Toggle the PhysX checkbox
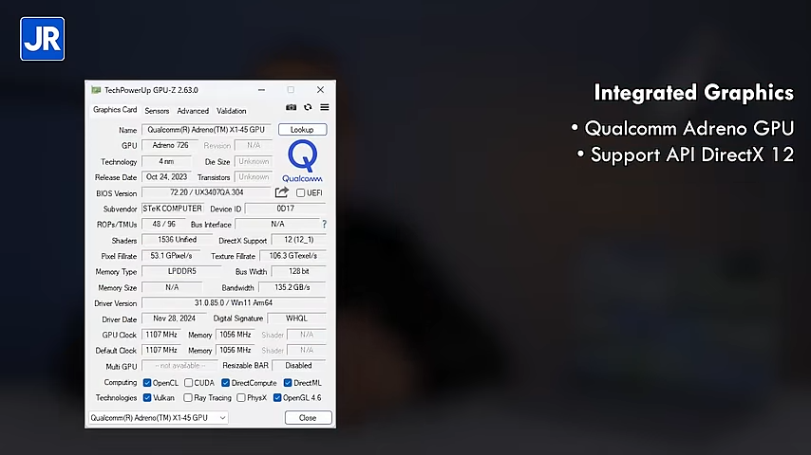This screenshot has width=811, height=455. (241, 398)
